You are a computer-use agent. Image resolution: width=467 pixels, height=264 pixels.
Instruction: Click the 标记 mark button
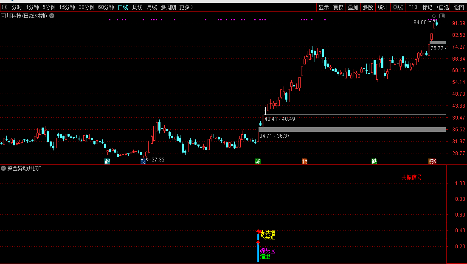click(x=428, y=7)
